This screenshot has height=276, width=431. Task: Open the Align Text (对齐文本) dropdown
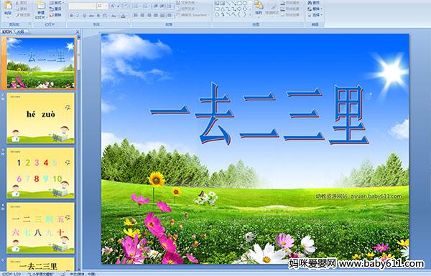[187, 9]
